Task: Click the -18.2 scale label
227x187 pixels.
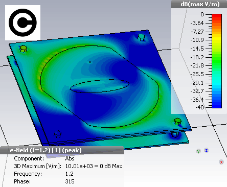Action: click(x=197, y=57)
